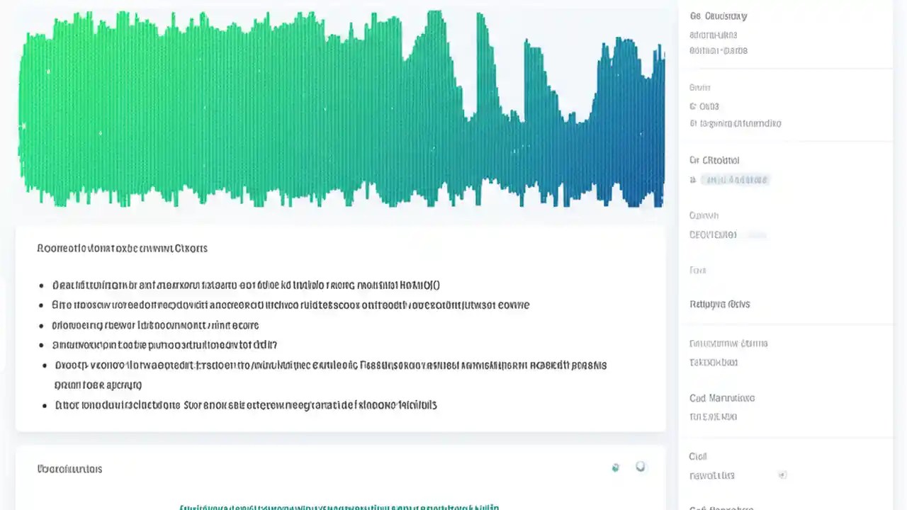Click the dropdown icon beside the sidebar sort option
This screenshot has width=907, height=510.
click(x=782, y=475)
